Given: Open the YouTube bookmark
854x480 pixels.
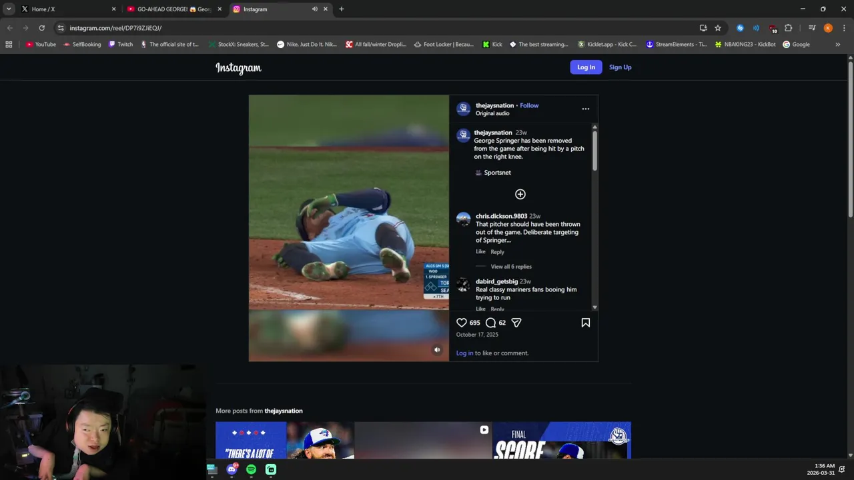Looking at the screenshot, I should click(x=41, y=45).
